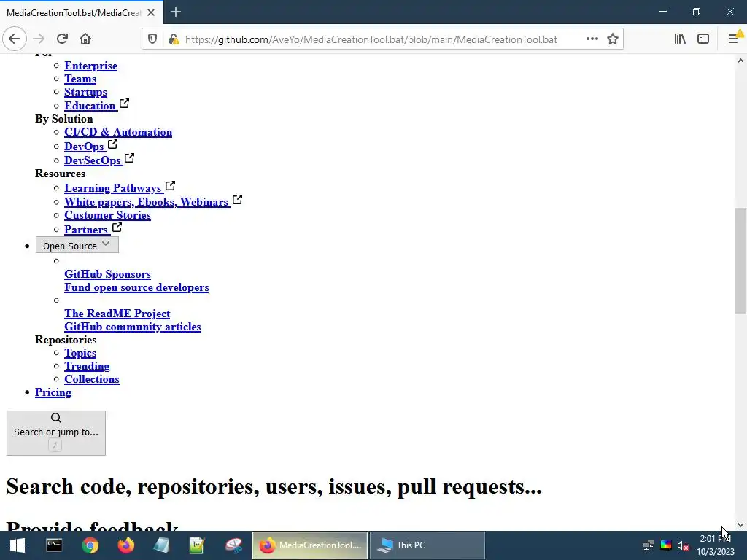The image size is (747, 560).
Task: Click the forward navigation arrow
Action: (x=39, y=39)
